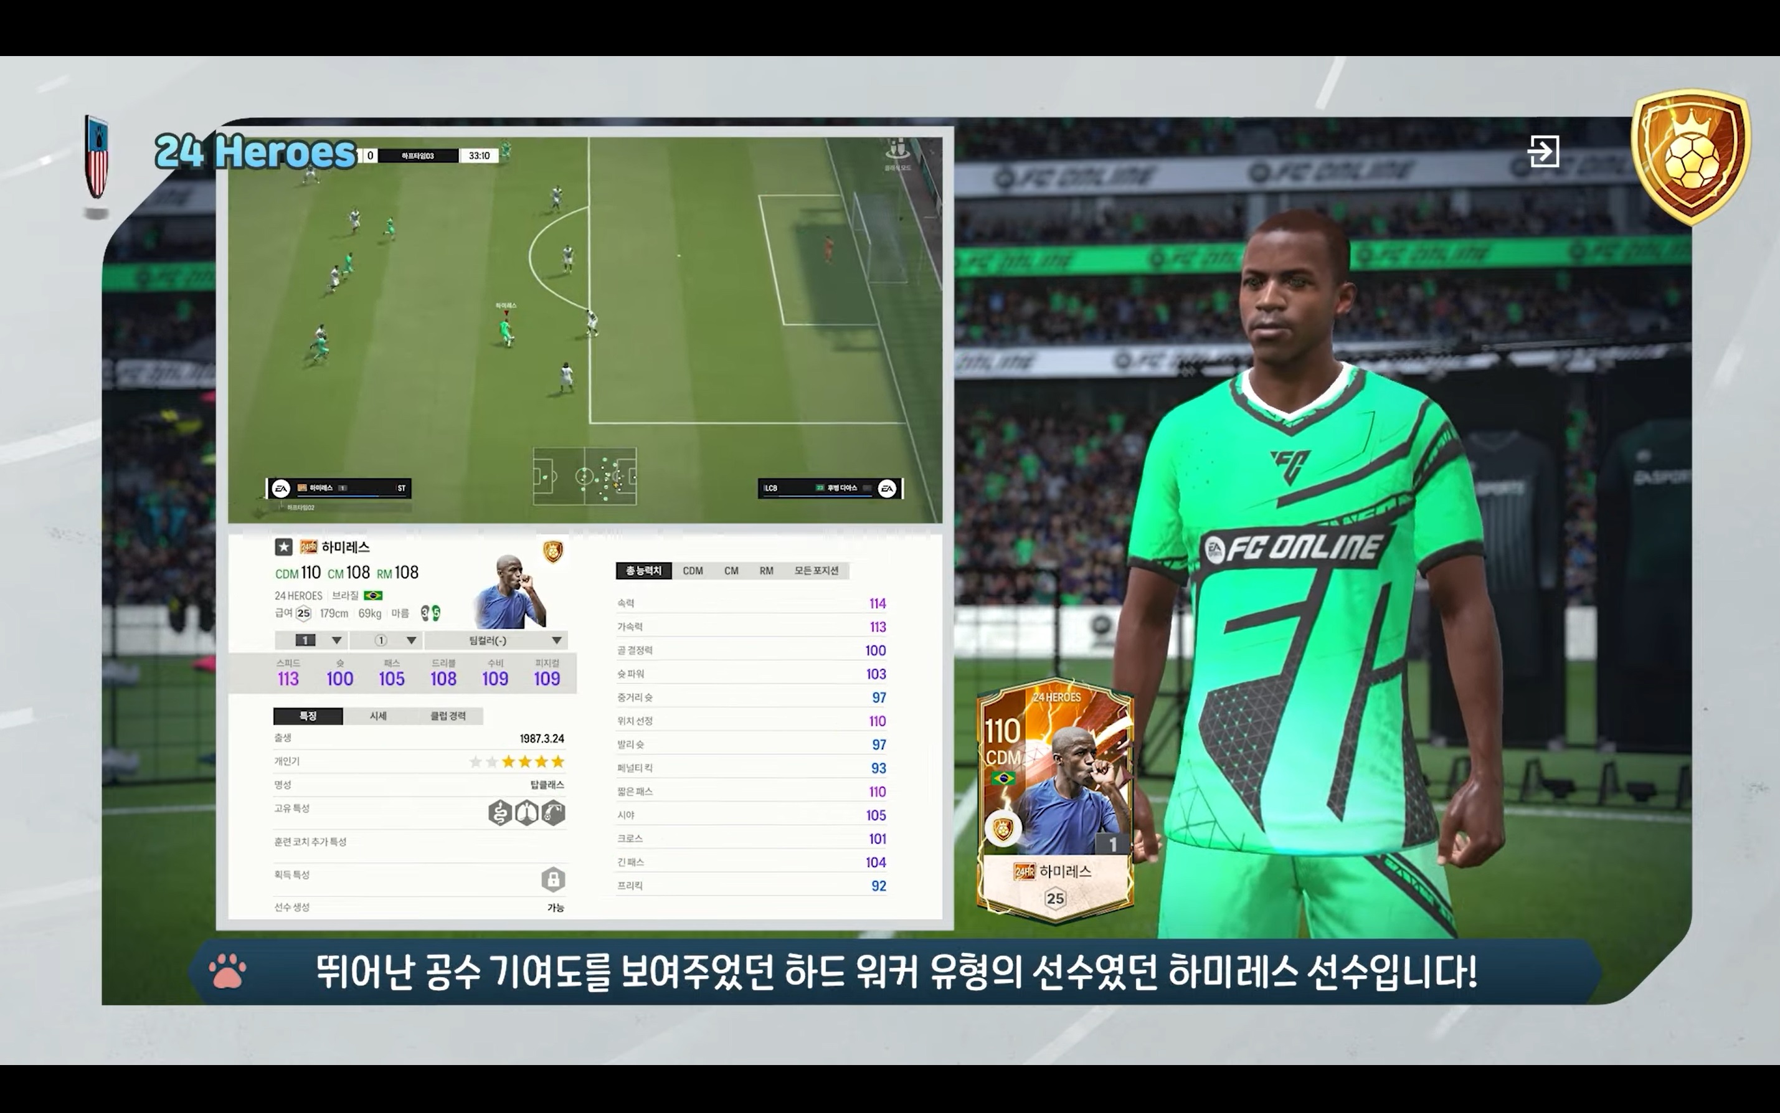Click the 피지컬 109 summary stat
Screen dimensions: 1780x1113
tap(547, 673)
